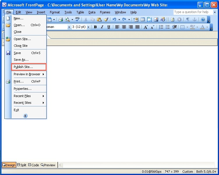Click the Increase Font Size icon
The image size is (219, 175).
(146, 27)
